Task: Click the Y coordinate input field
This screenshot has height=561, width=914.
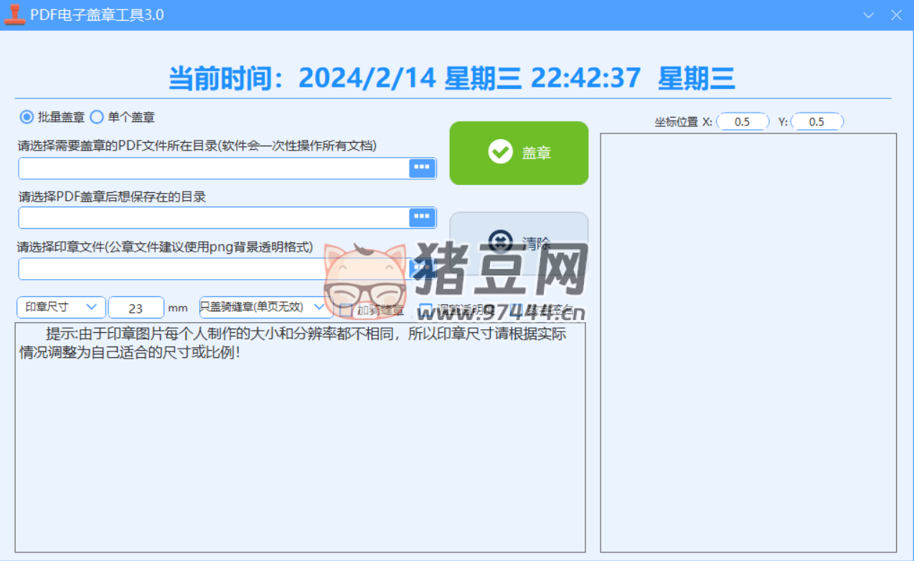Action: [816, 122]
